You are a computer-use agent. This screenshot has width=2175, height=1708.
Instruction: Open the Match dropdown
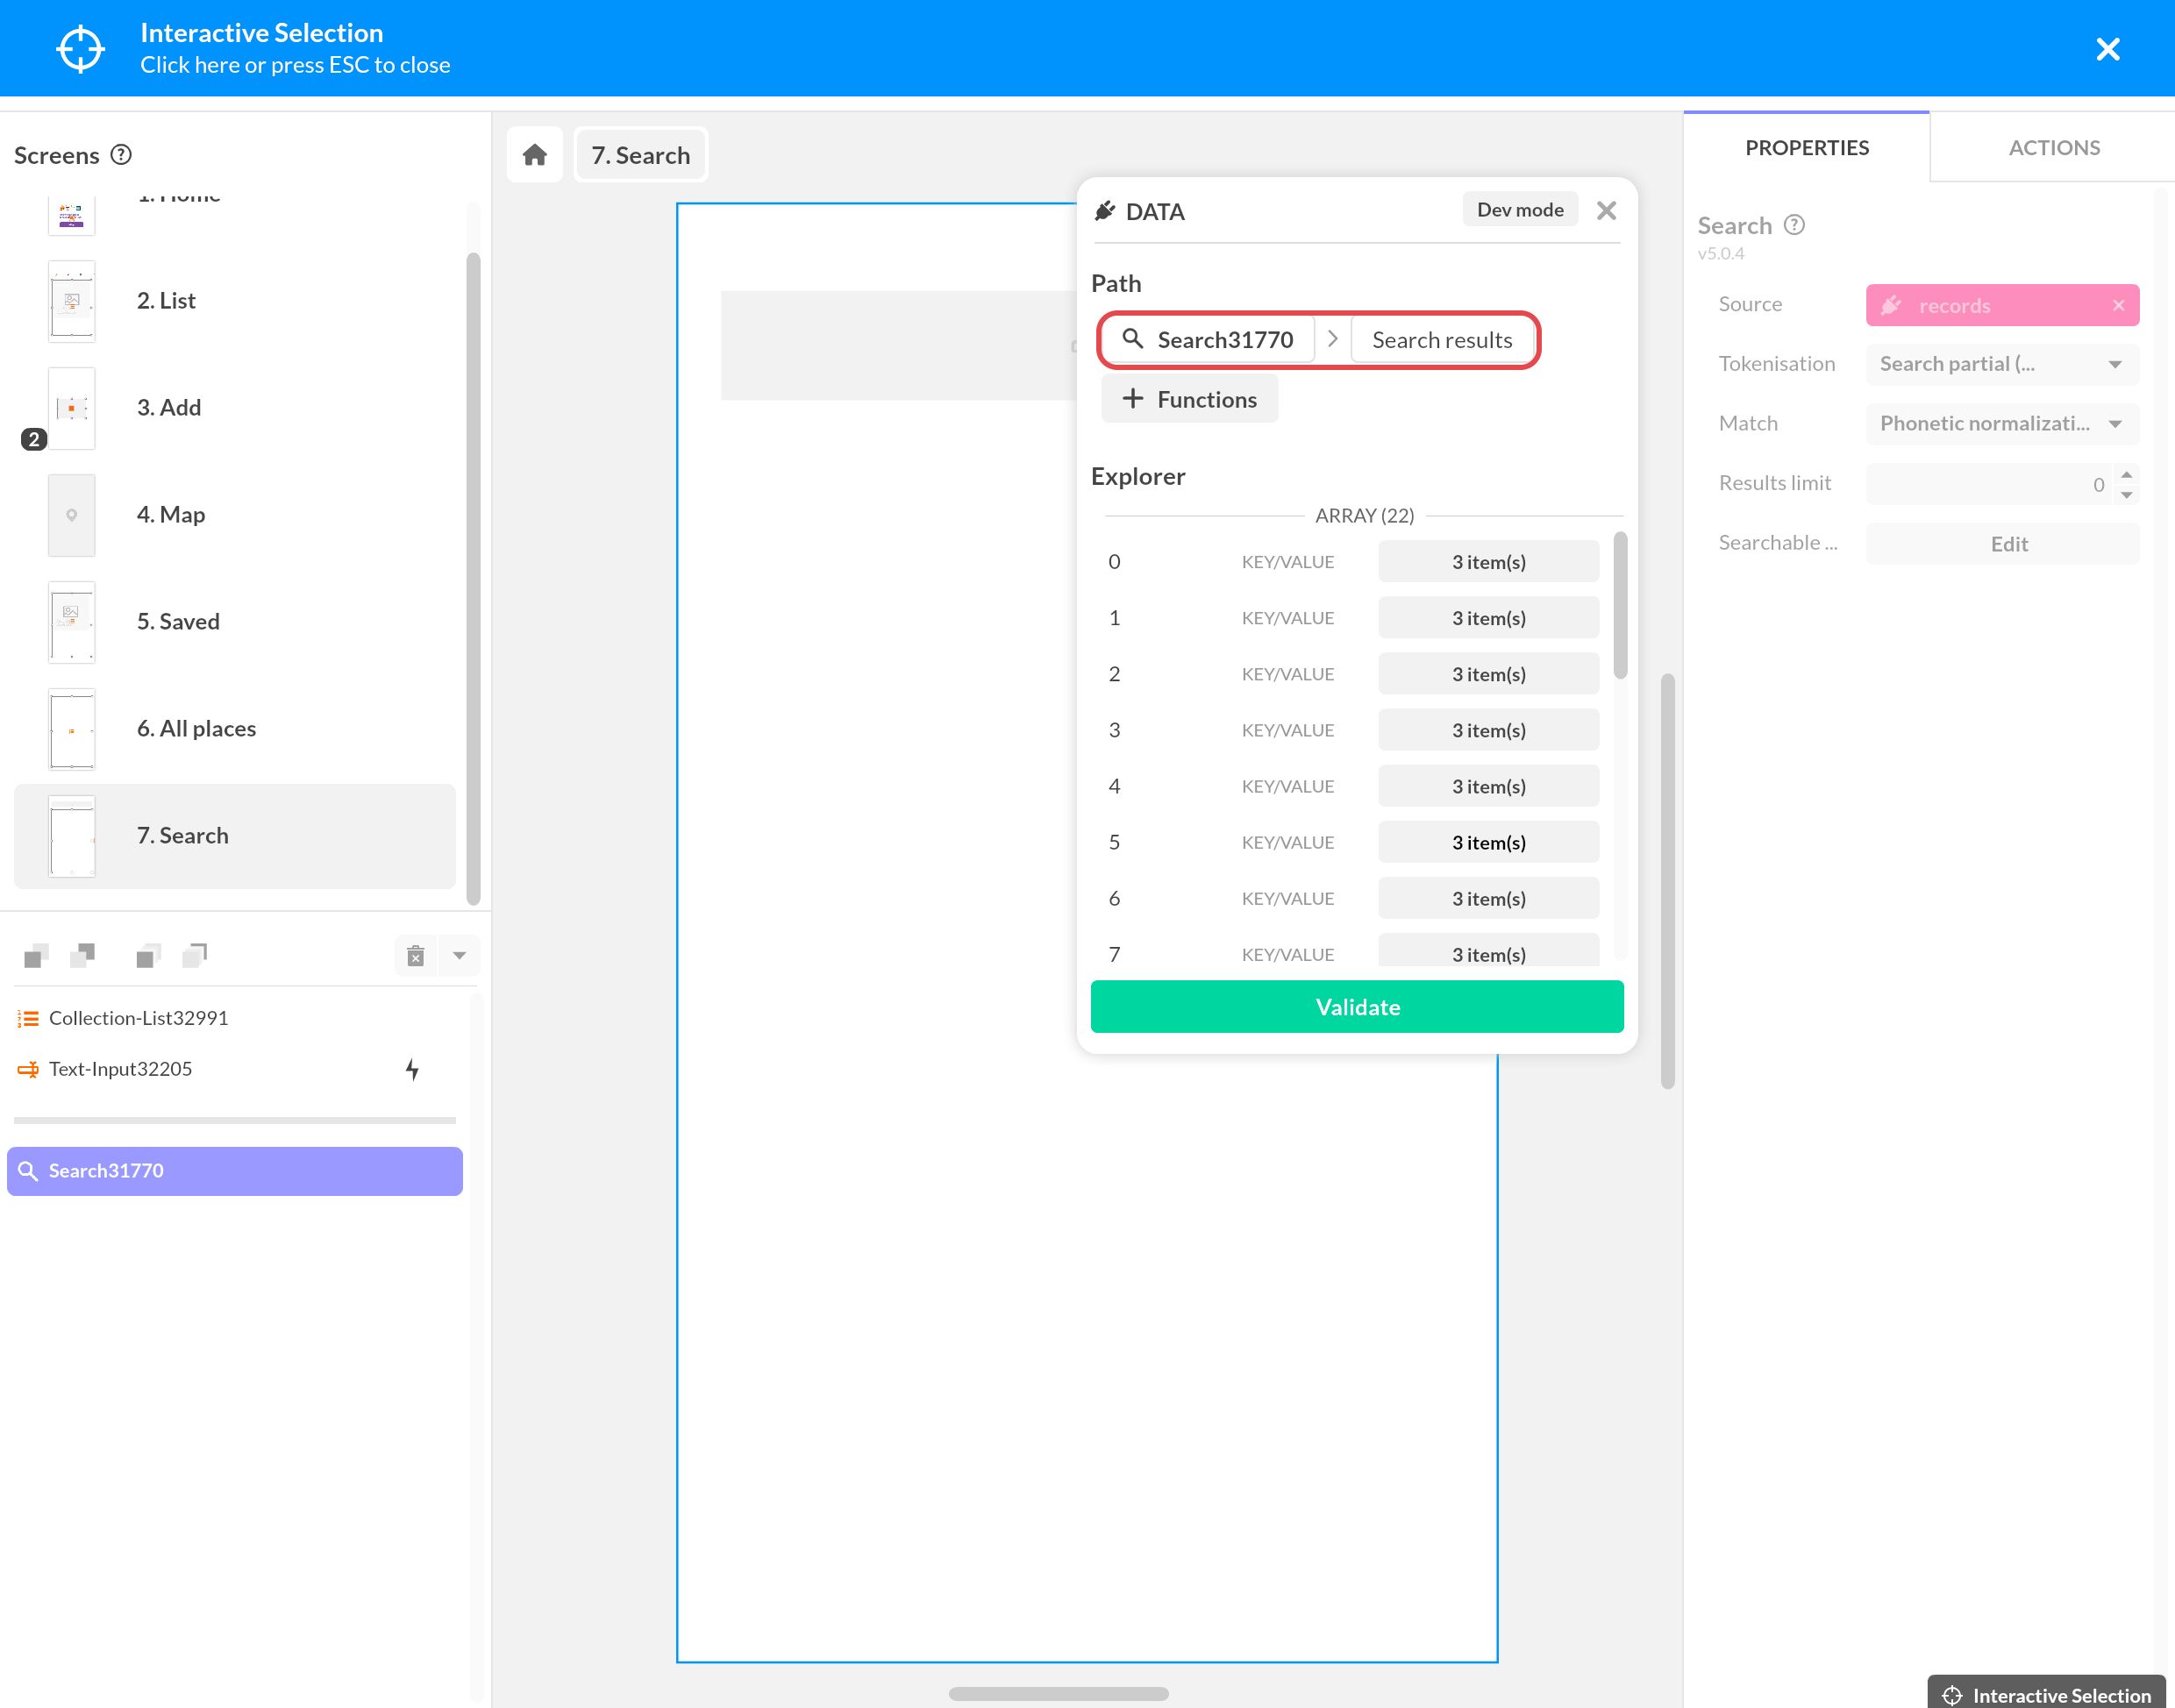(2002, 424)
